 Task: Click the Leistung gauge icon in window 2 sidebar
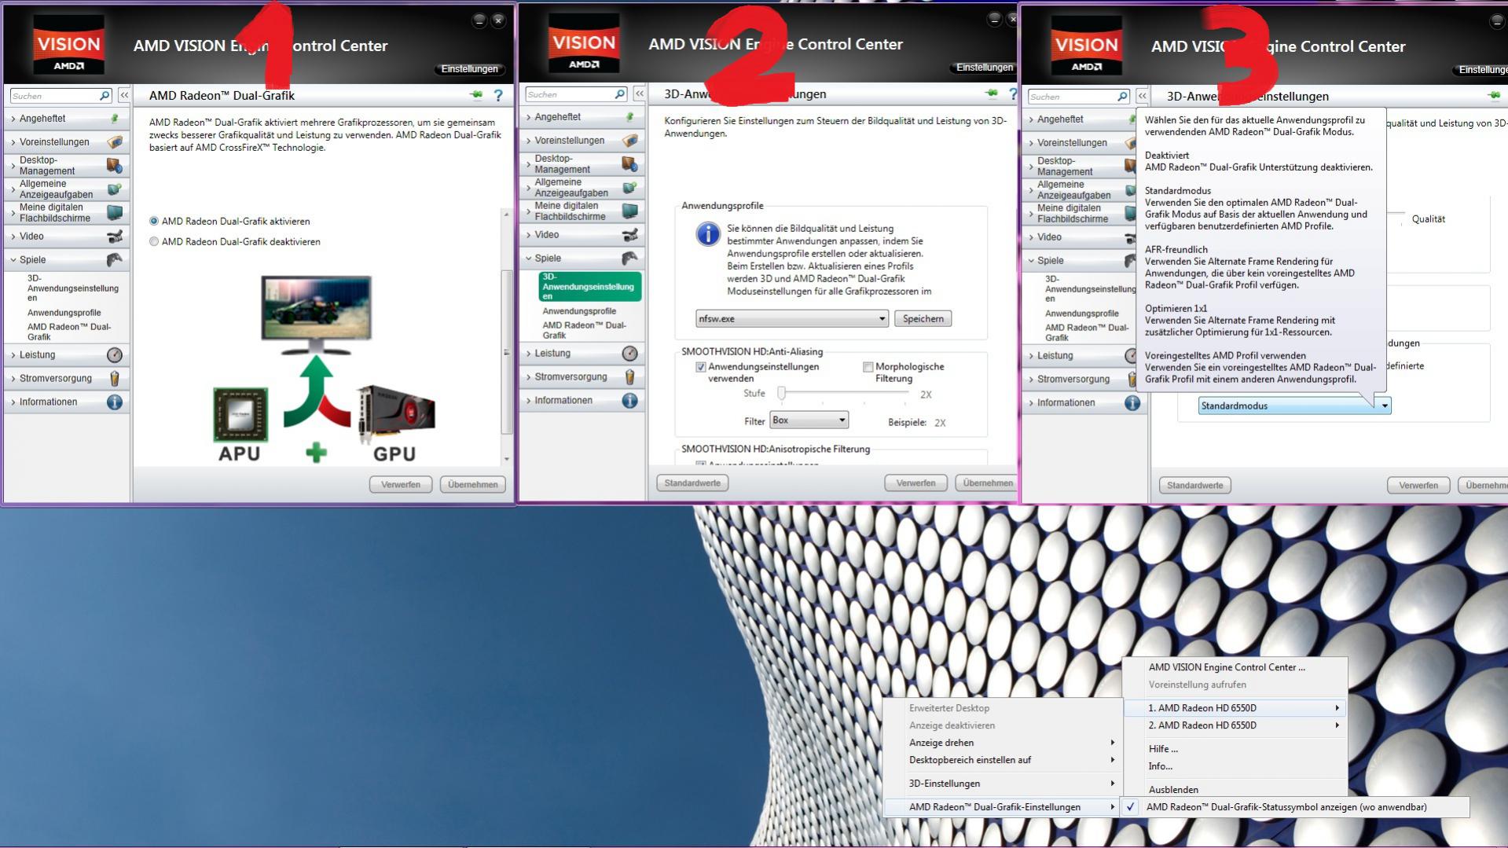click(x=629, y=354)
